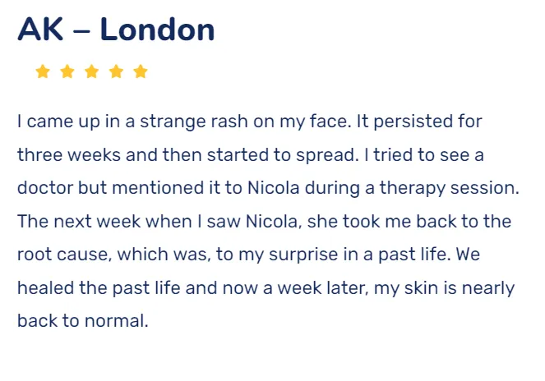545x381 pixels.
Task: Click the middle star of the rating
Action: tap(92, 71)
